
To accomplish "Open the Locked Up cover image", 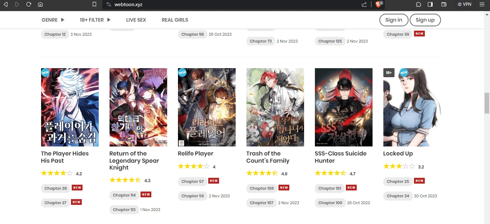I will click(412, 107).
